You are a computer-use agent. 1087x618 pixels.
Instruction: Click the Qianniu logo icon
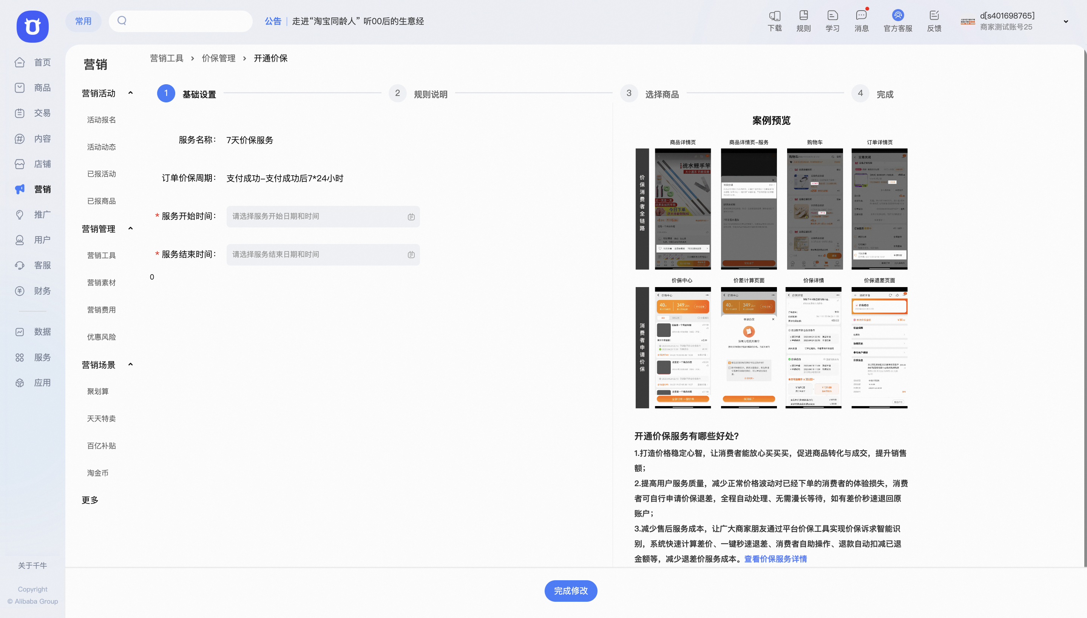click(x=32, y=27)
